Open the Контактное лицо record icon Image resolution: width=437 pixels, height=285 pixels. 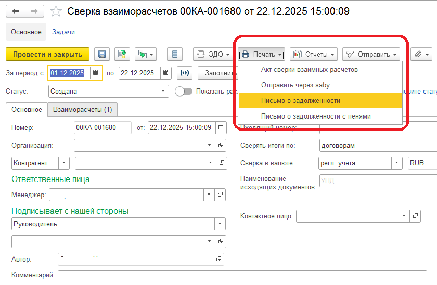(415, 216)
